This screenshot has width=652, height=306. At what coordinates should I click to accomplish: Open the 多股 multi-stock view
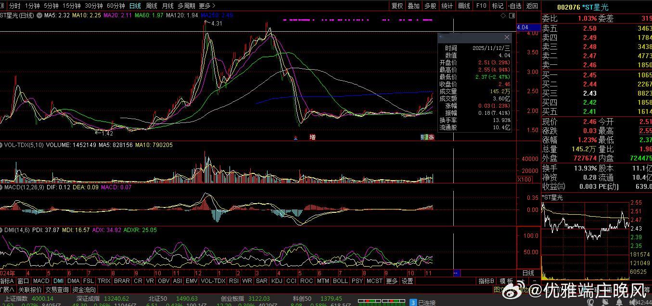coord(430,6)
